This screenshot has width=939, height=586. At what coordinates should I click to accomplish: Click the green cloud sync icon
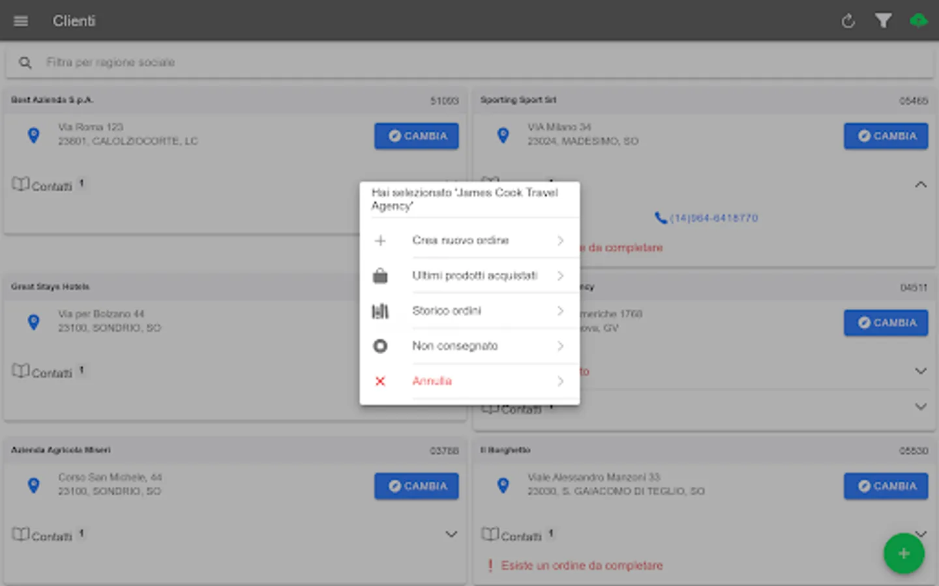click(x=918, y=21)
